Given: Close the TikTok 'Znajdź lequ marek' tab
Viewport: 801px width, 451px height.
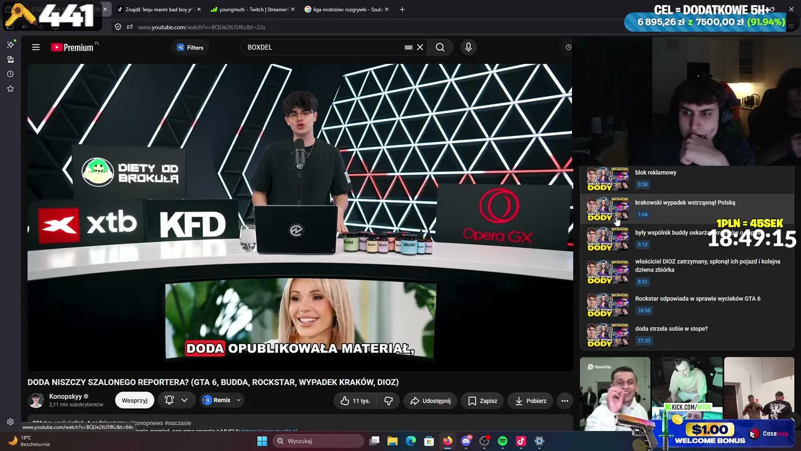Looking at the screenshot, I should click(198, 9).
